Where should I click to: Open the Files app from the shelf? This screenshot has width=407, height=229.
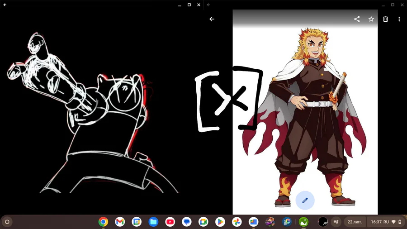[153, 222]
